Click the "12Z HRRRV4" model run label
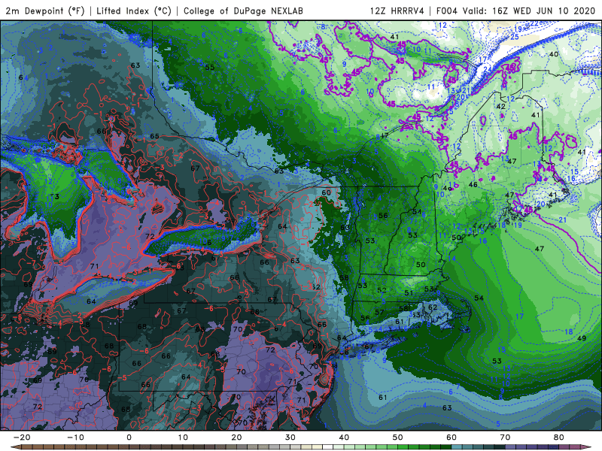This screenshot has height=451, width=602. pyautogui.click(x=397, y=11)
